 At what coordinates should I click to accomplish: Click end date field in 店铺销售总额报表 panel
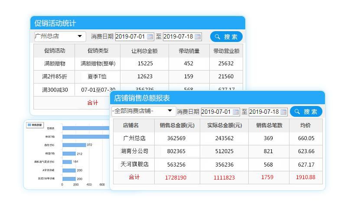coord(264,112)
